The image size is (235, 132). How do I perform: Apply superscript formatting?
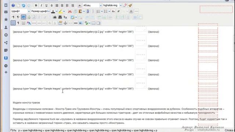[x=118, y=11]
